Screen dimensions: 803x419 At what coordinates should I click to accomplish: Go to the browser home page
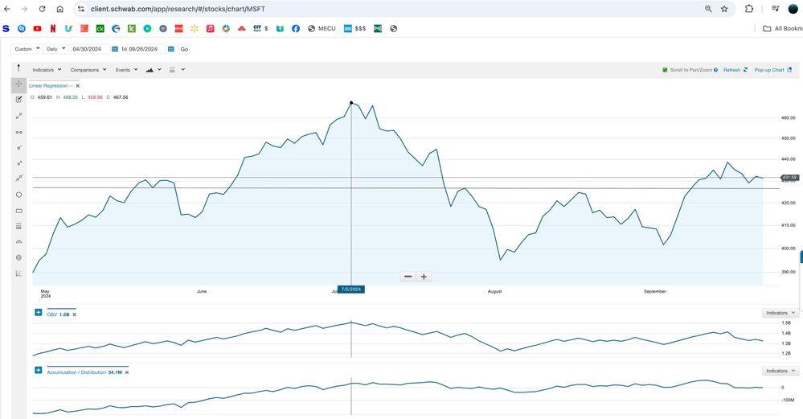[60, 9]
